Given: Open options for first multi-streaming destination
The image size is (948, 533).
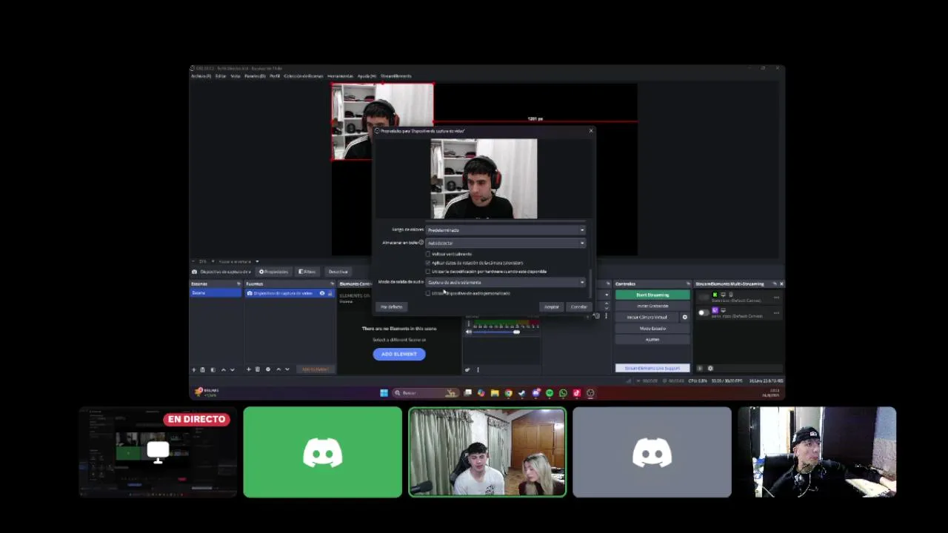Looking at the screenshot, I should click(x=776, y=298).
